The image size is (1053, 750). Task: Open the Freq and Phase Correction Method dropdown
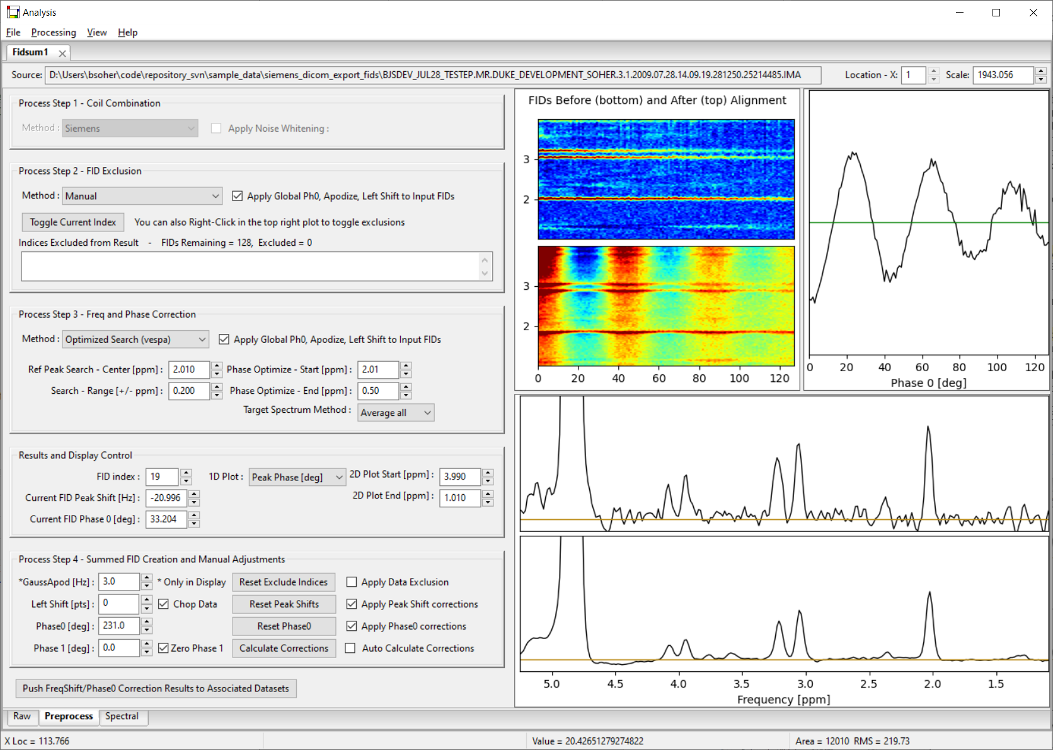[x=135, y=339]
